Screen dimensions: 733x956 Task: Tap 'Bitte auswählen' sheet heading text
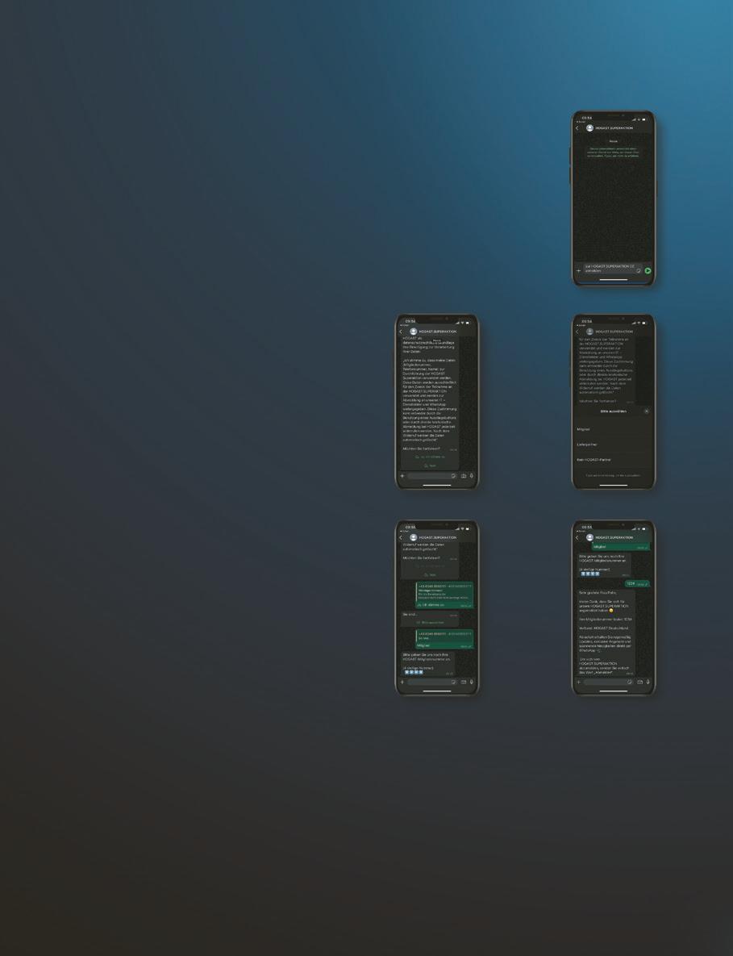(613, 411)
